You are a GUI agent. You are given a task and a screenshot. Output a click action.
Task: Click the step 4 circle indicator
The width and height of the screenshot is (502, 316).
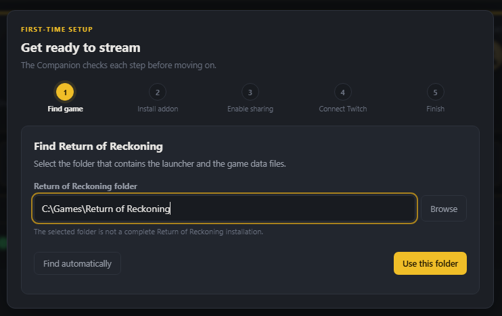tap(342, 93)
